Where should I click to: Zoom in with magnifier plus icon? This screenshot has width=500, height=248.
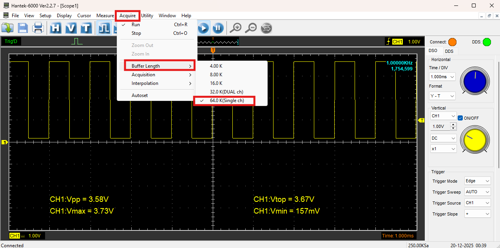(236, 28)
